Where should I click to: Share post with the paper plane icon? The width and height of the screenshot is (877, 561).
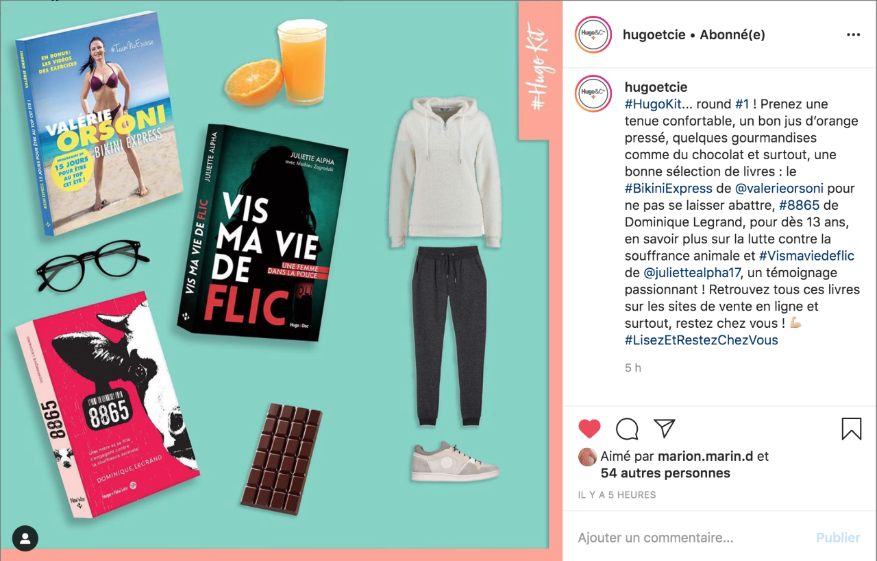click(665, 429)
